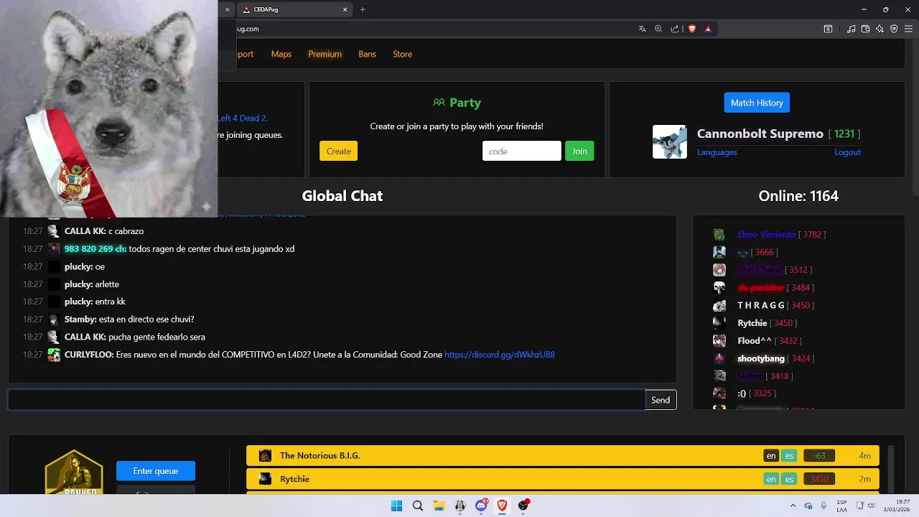Click the '983 820 269 ch' username in chat
Screen dimensions: 919x517
pos(95,249)
